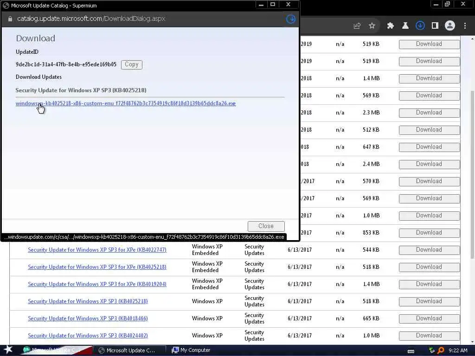Click the 518 KB size in XPe KB4025218 row
The width and height of the screenshot is (475, 356).
pyautogui.click(x=371, y=267)
